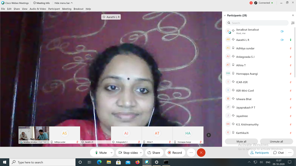Close the Participants panel
296x166 pixels.
pos(293,15)
